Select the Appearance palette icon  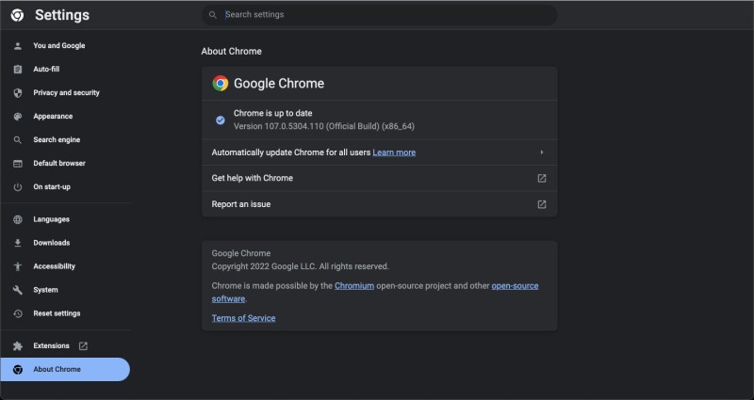pos(18,116)
